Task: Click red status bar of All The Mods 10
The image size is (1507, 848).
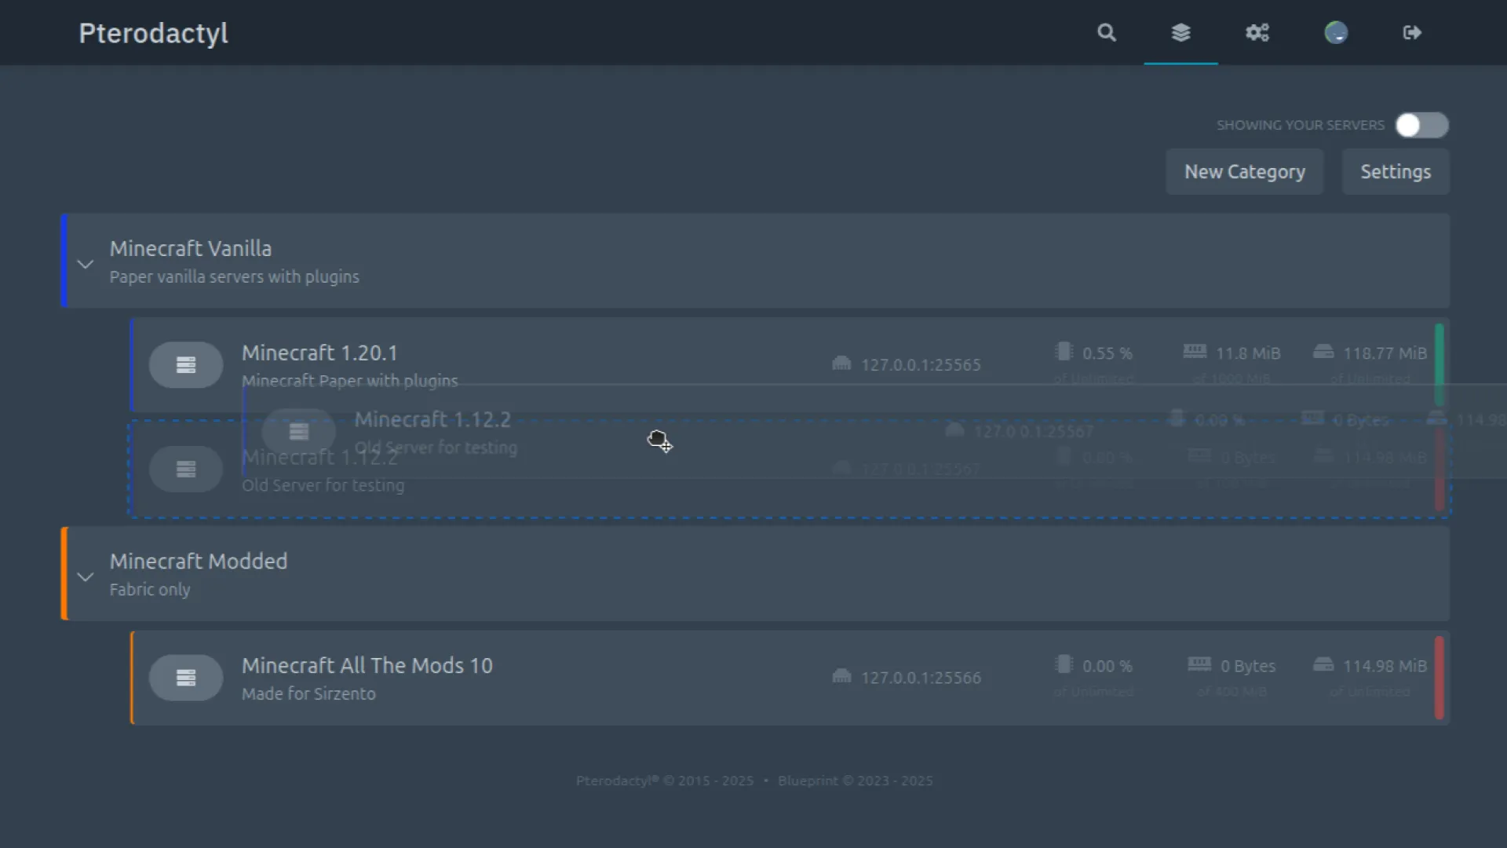Action: 1439,678
